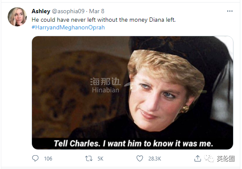Click the 海那边 Chinese watermark text

pos(105,82)
